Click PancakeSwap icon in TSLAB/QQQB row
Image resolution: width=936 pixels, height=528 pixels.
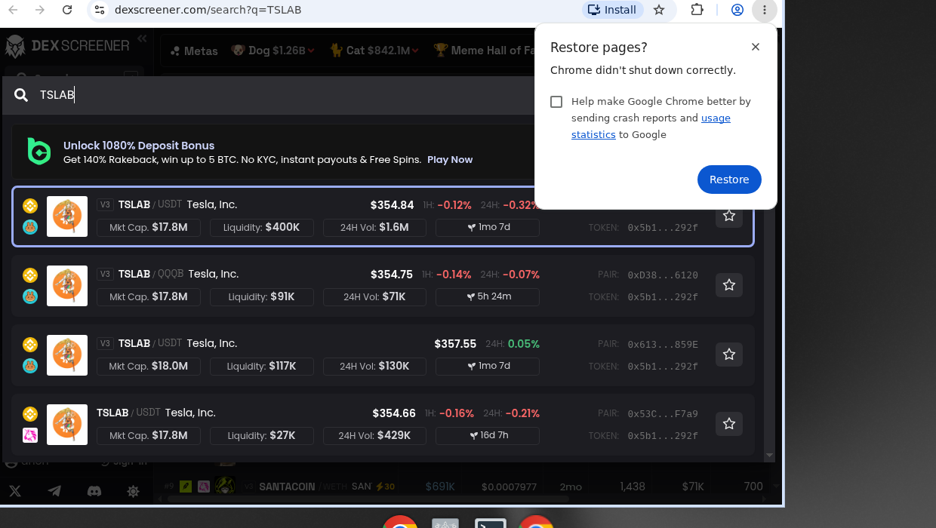click(x=30, y=296)
